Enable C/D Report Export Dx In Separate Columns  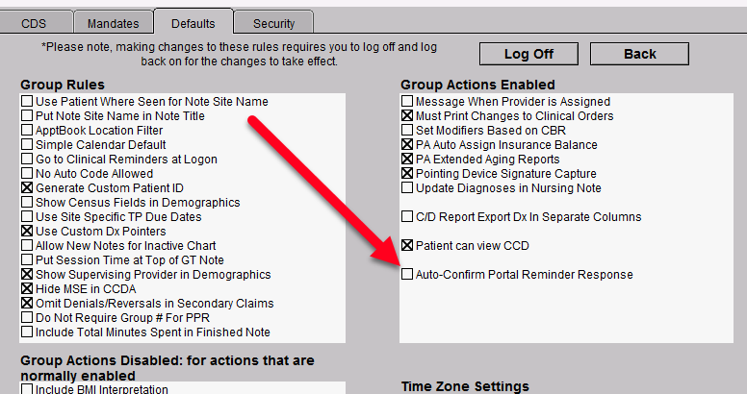408,217
